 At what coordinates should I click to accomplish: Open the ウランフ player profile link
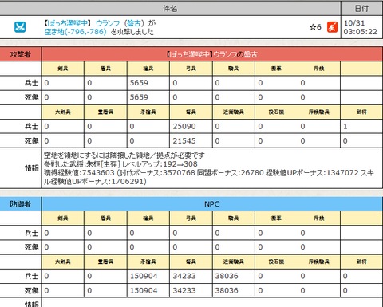click(x=108, y=23)
